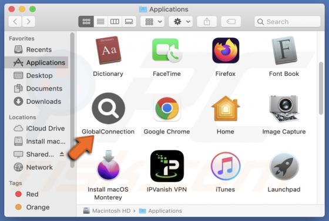
Task: Click the Edit Tags toolbar button
Action: pos(231,21)
